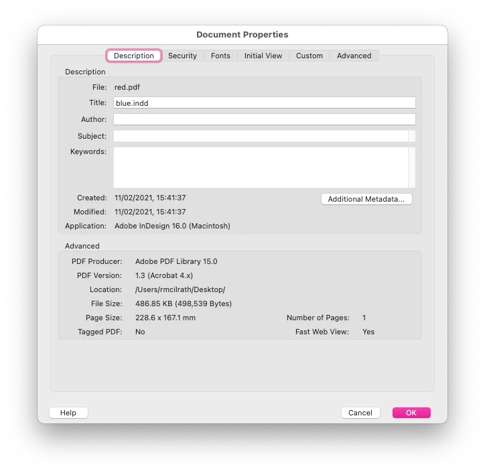This screenshot has height=473, width=485.
Task: Click the Help button
Action: click(68, 413)
